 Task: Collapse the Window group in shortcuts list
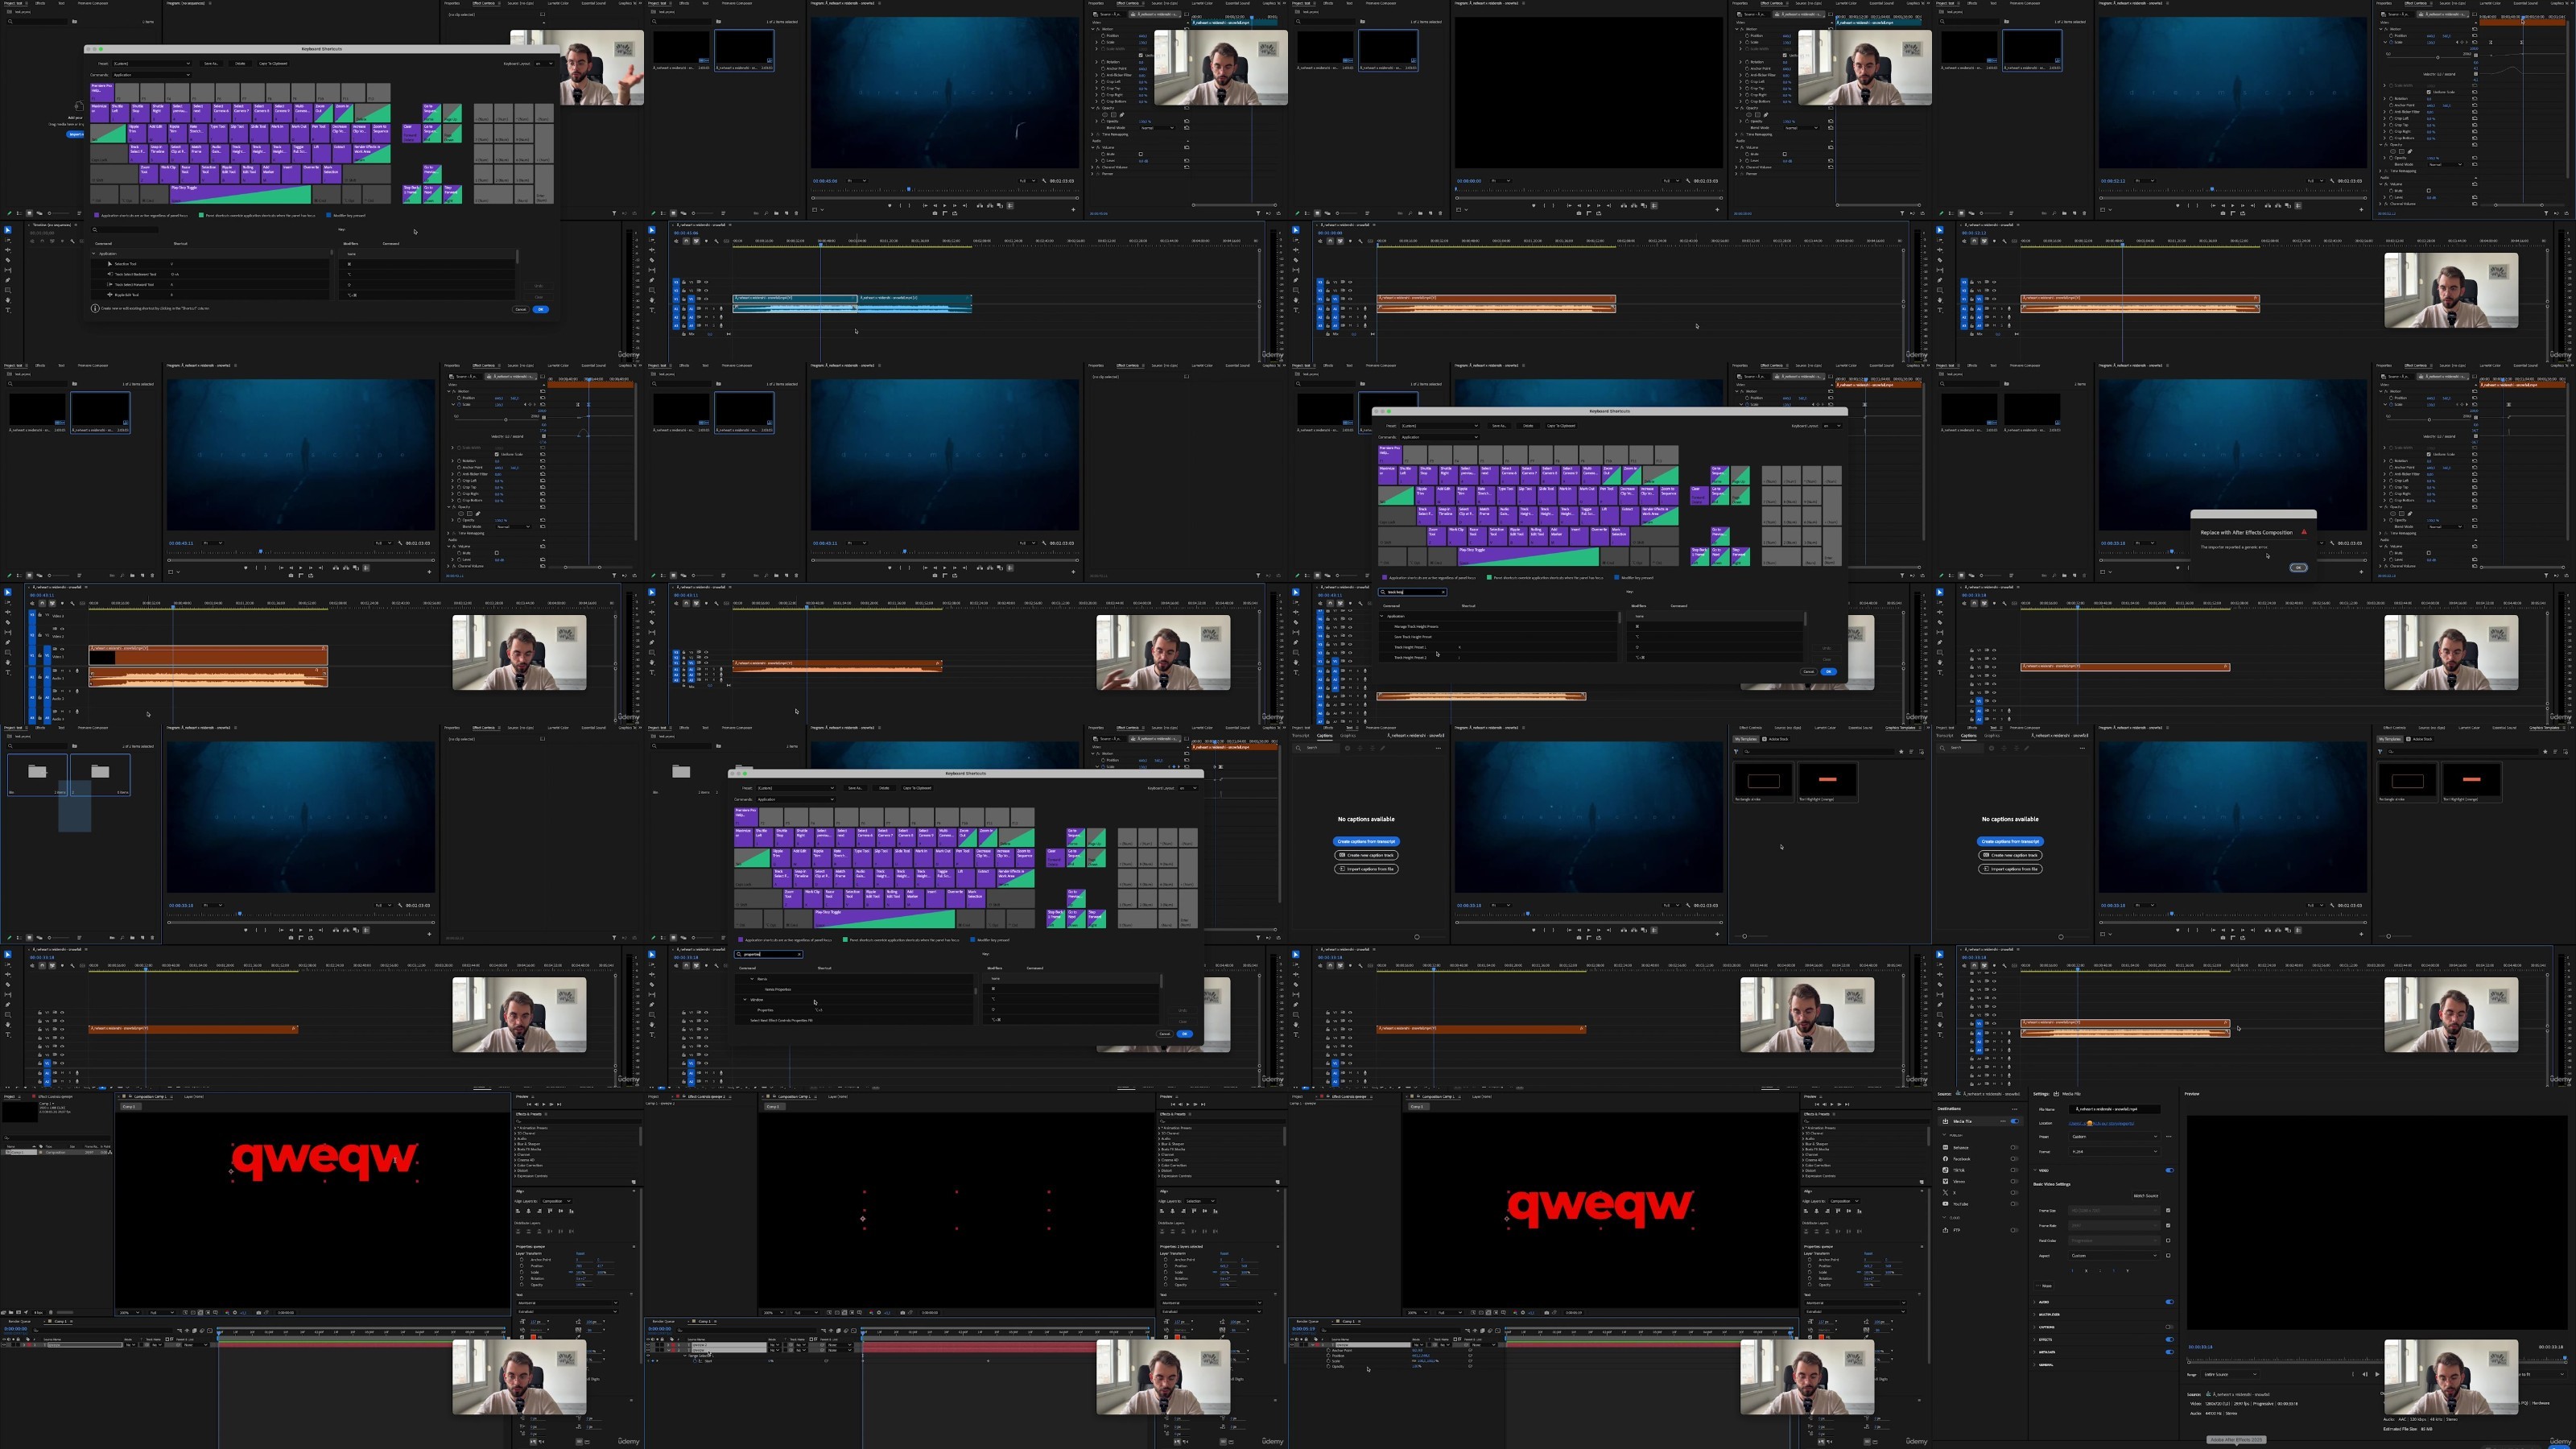(745, 999)
